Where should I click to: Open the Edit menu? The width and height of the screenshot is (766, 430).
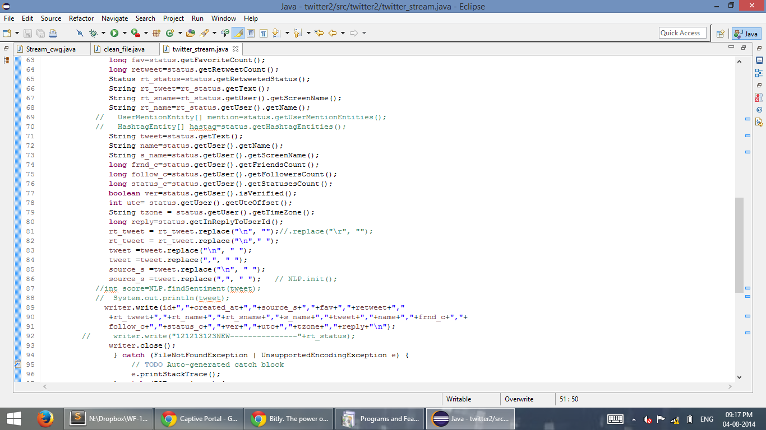27,18
